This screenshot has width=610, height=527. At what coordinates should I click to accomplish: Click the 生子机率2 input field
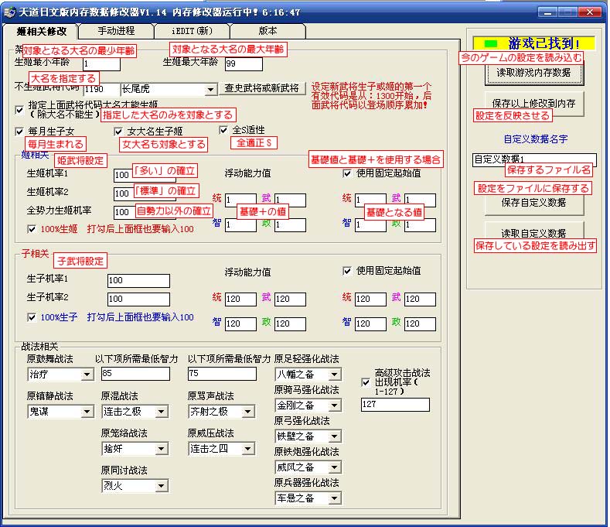138,299
